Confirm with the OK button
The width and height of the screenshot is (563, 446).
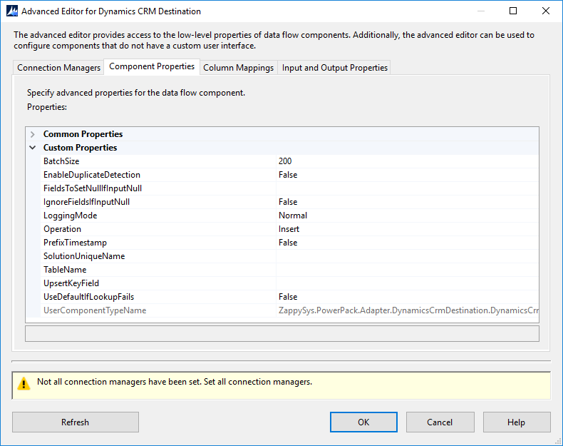click(363, 422)
